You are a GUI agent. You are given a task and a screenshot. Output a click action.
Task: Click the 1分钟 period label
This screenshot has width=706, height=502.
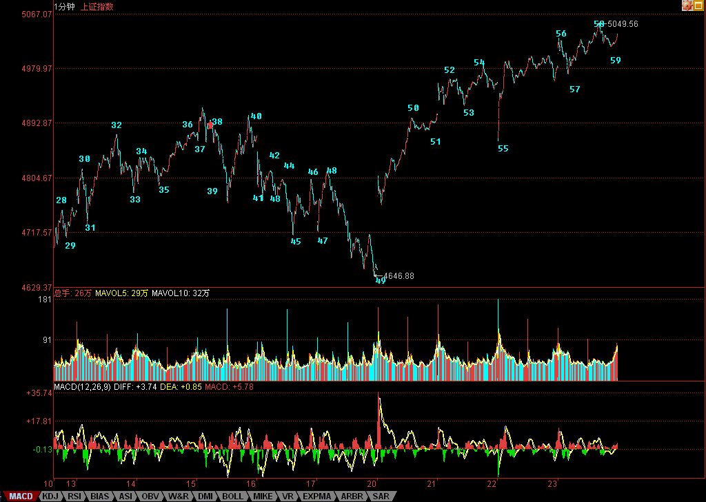(x=65, y=6)
